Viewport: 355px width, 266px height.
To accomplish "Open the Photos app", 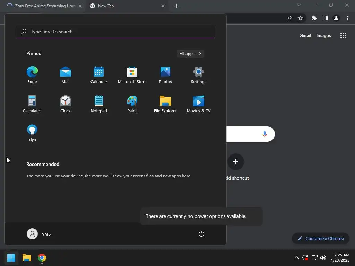I will (165, 75).
